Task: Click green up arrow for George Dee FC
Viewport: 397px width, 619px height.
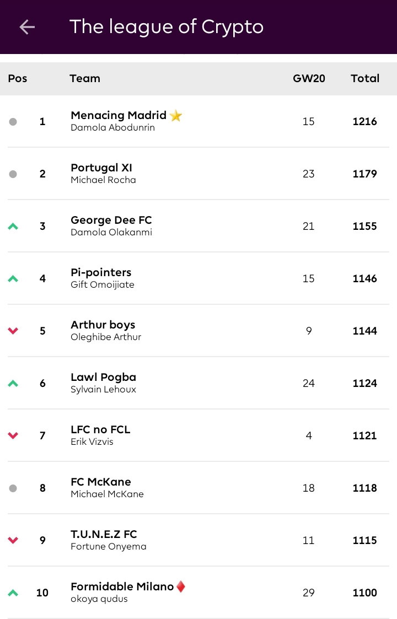Action: [13, 226]
